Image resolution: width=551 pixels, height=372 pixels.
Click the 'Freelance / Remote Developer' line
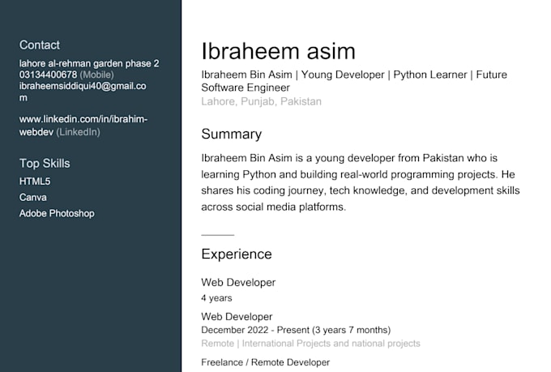(x=265, y=362)
